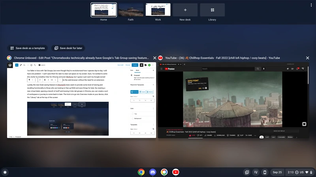Open the Library of saved desks

click(212, 10)
